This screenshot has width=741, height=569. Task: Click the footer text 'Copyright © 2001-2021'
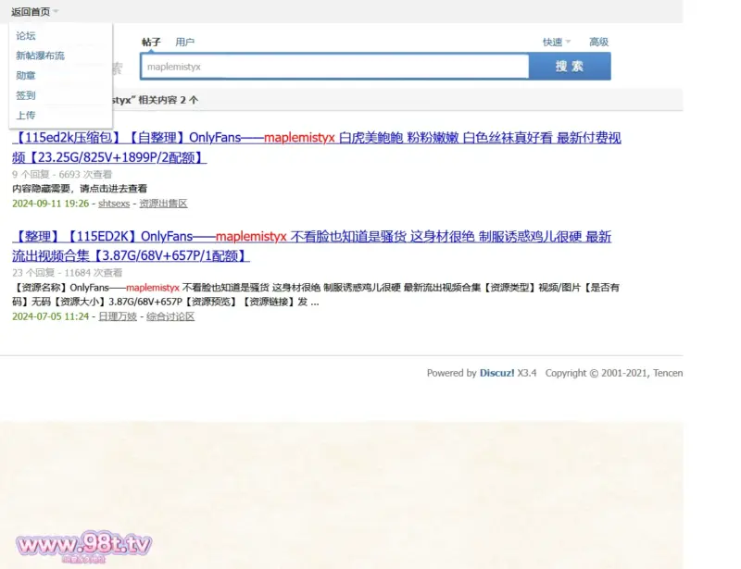click(x=597, y=373)
